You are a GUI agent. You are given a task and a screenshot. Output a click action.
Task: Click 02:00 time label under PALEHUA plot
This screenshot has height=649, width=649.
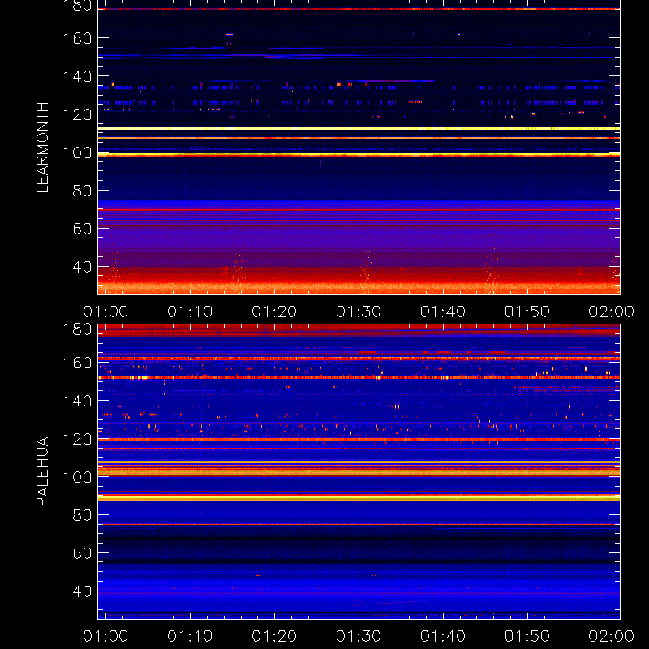612,636
